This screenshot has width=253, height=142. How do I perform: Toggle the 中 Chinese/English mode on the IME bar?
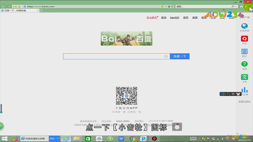coord(223,94)
